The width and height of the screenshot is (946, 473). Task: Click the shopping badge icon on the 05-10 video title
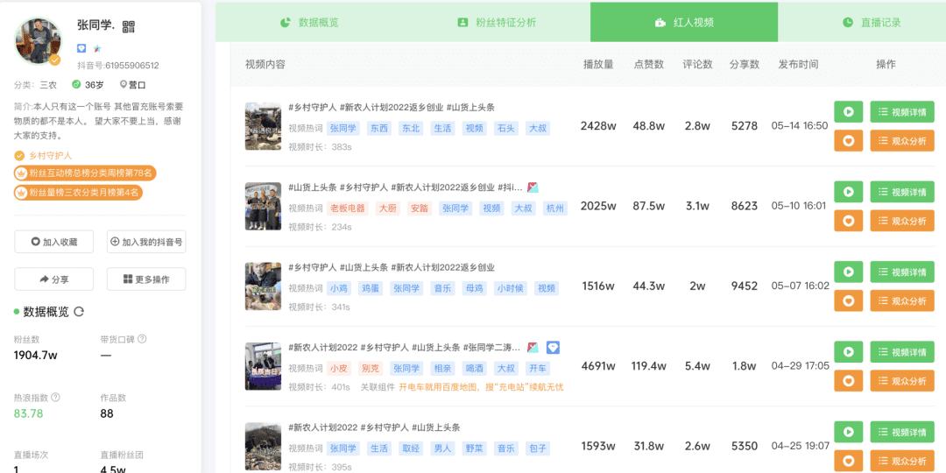tap(533, 187)
